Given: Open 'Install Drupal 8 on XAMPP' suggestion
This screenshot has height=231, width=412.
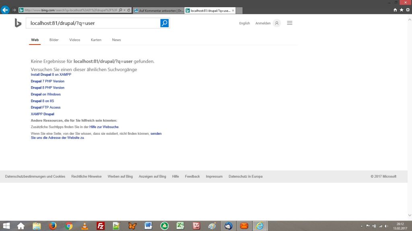Looking at the screenshot, I should coord(51,75).
